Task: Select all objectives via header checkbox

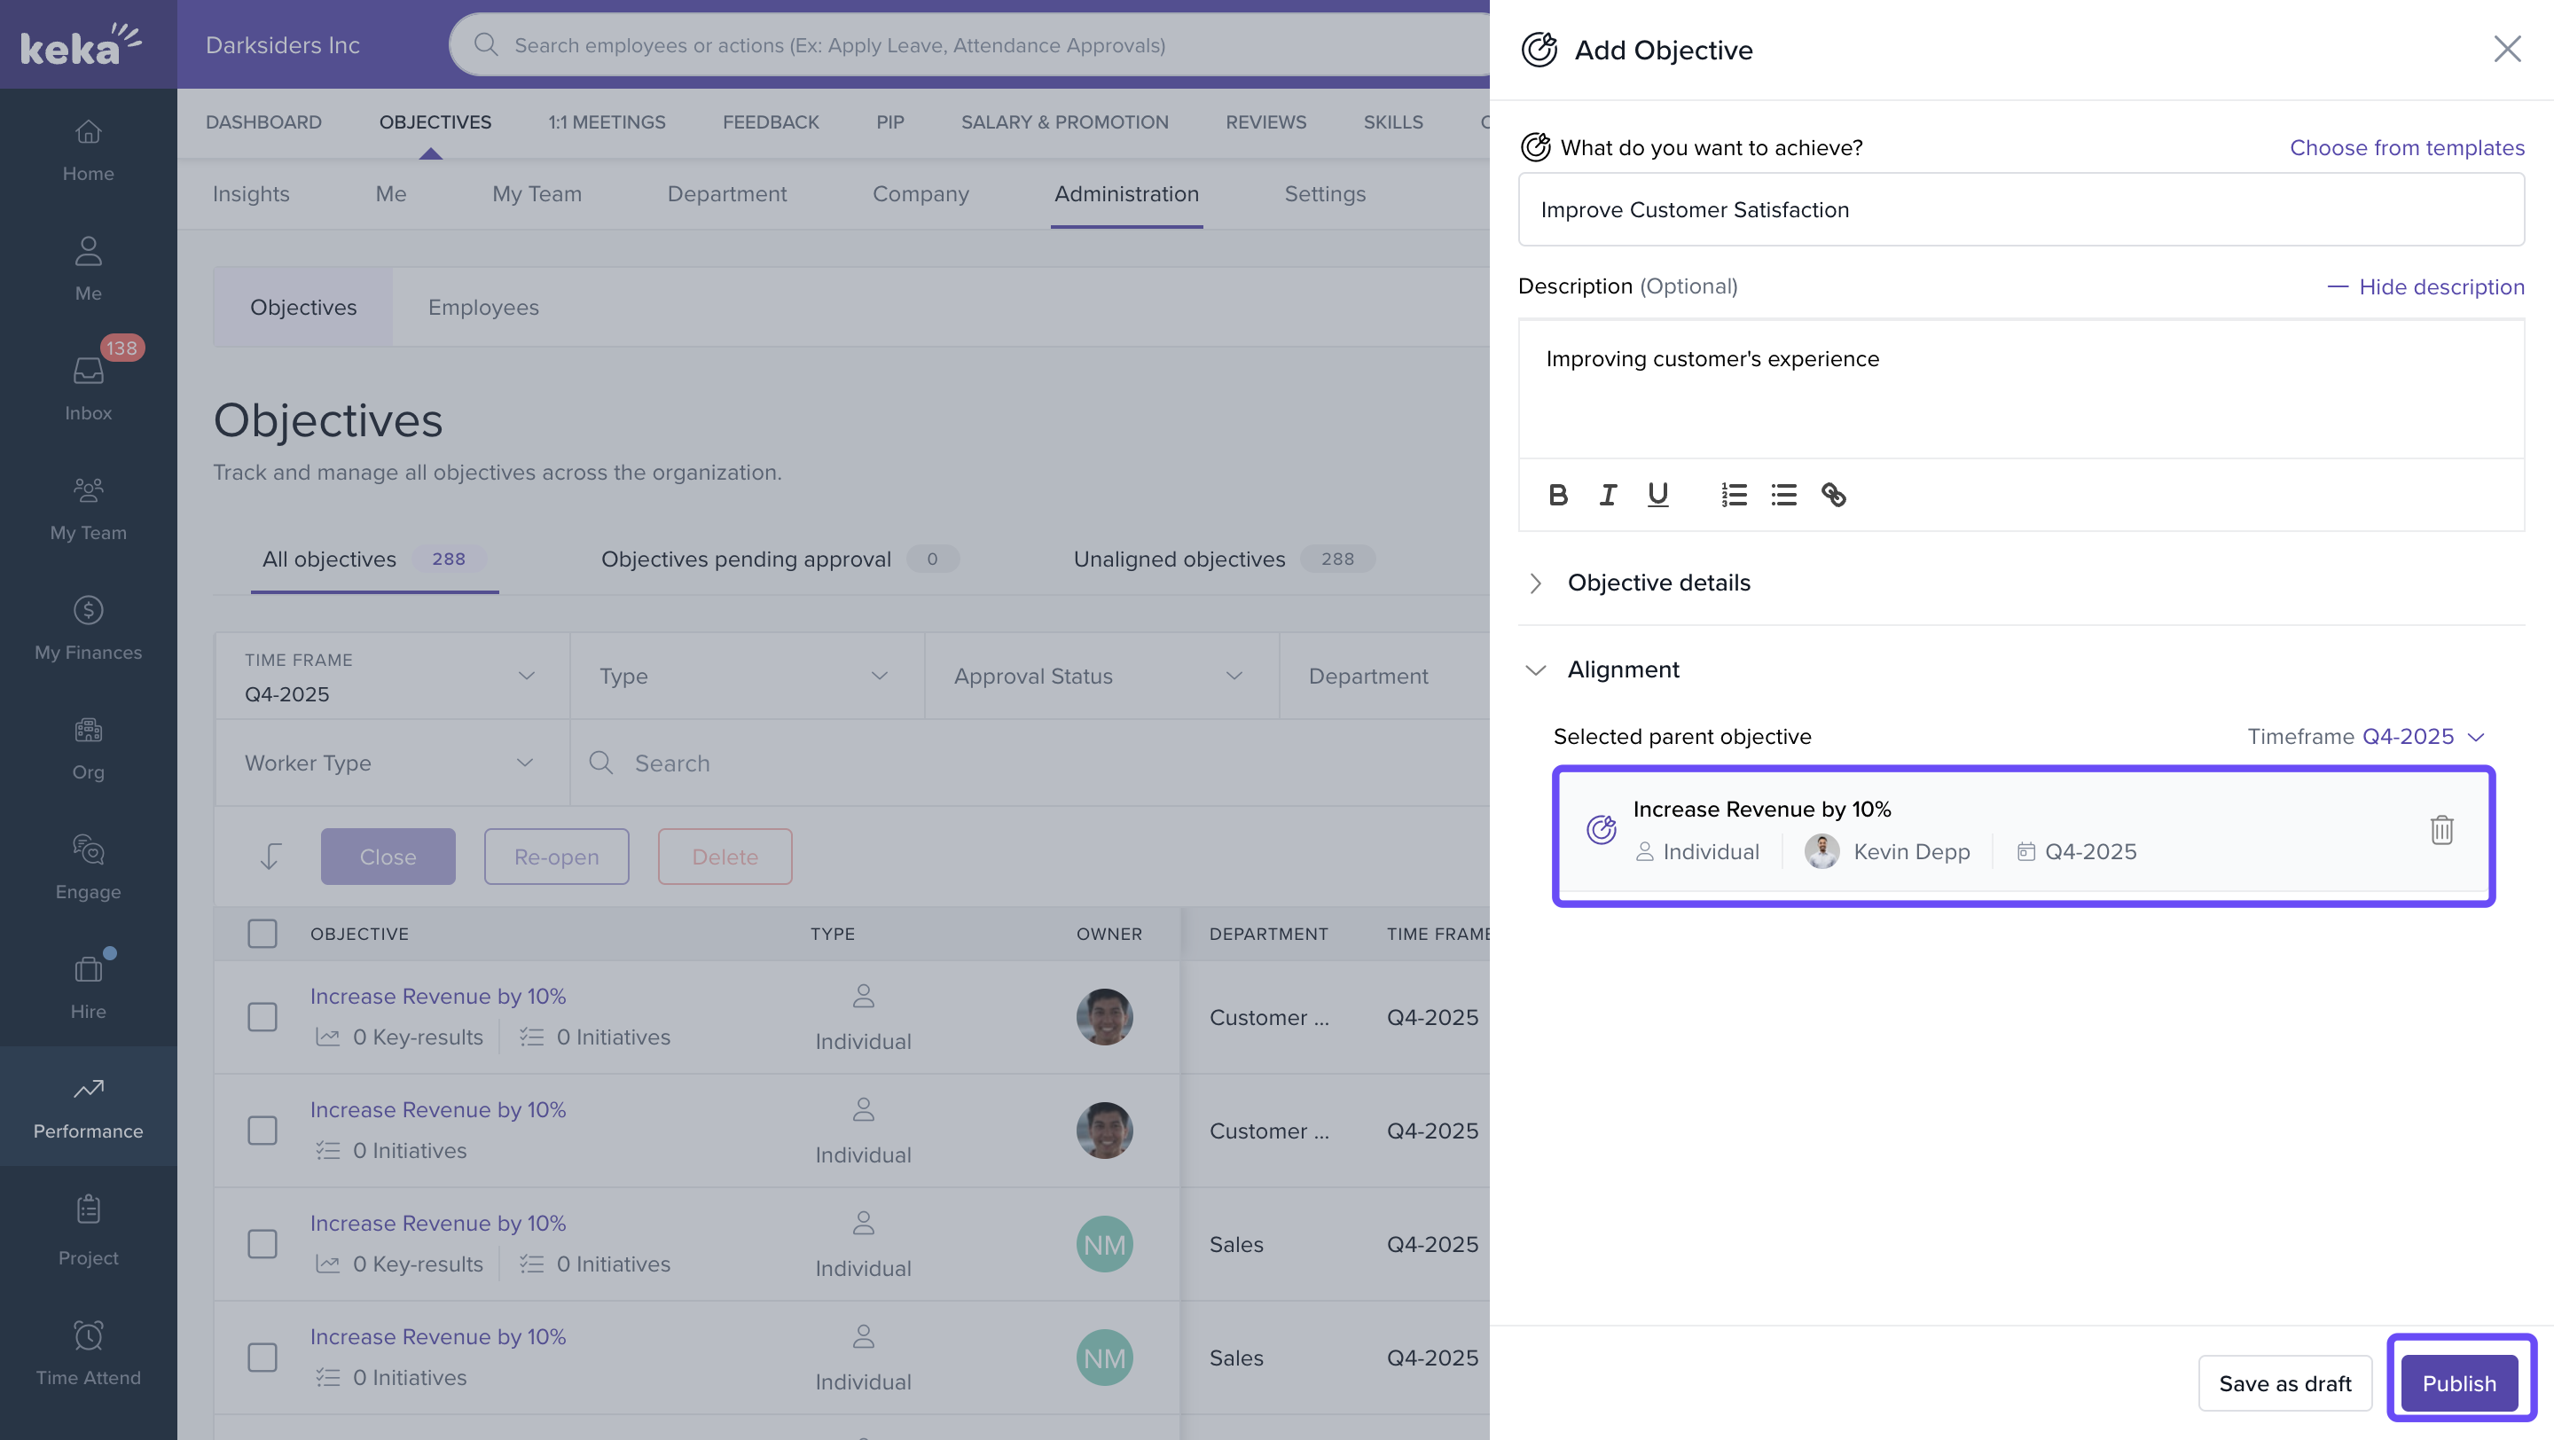Action: point(262,934)
